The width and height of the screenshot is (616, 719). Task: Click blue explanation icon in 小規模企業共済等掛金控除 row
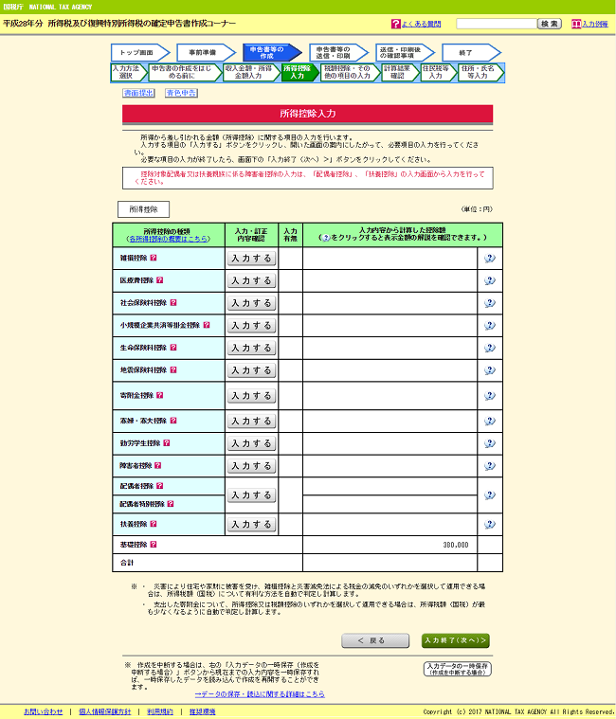490,326
